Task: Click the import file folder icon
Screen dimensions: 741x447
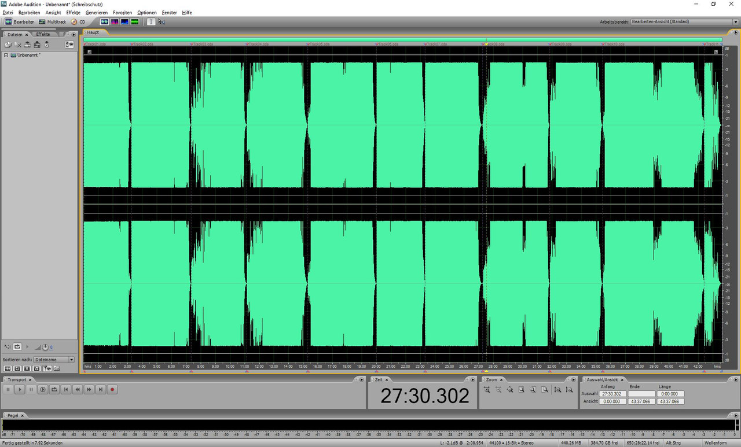Action: 8,45
